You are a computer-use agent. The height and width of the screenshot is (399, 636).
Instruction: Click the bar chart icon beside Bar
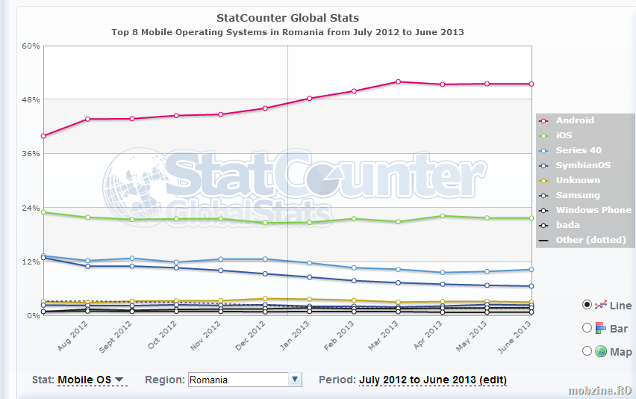coord(601,328)
